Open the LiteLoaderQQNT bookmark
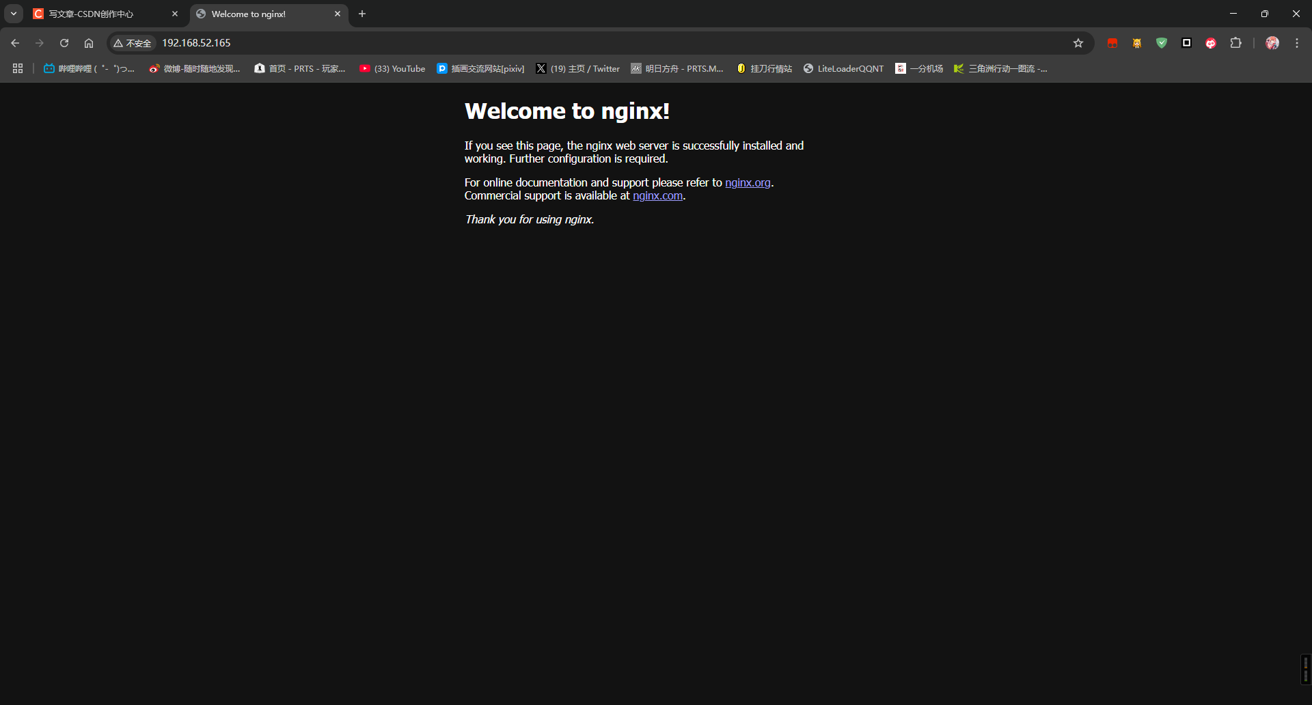This screenshot has width=1312, height=705. coord(843,68)
